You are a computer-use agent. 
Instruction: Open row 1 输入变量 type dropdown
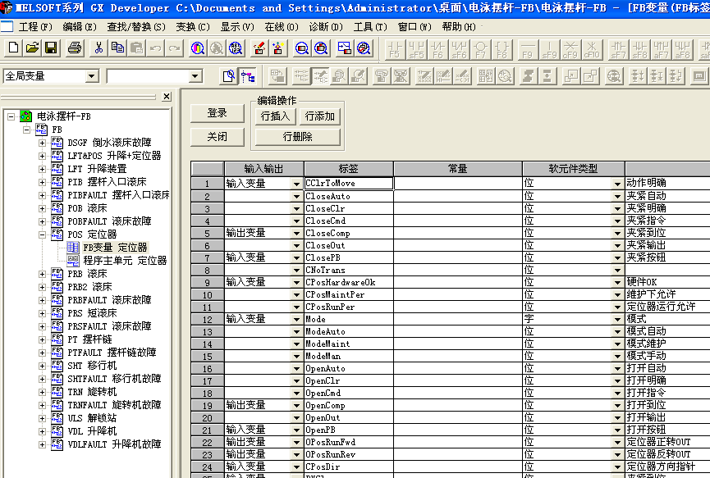coord(296,184)
